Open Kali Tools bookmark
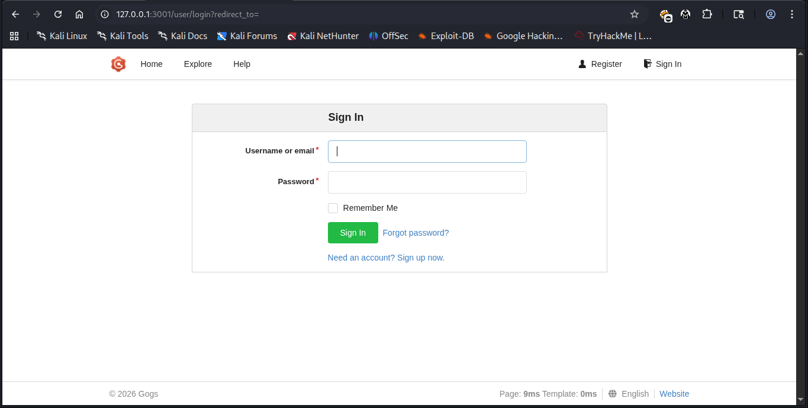The width and height of the screenshot is (808, 408). (123, 36)
